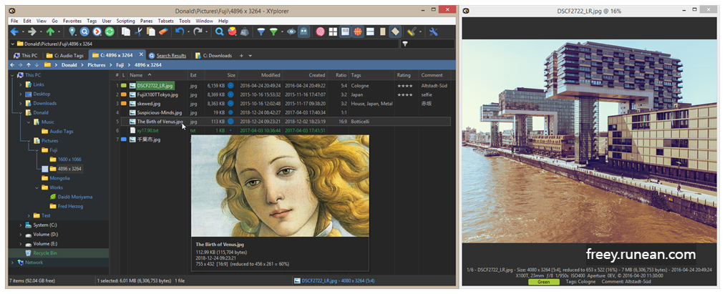Click the Birth of Venus preview thumbnail
The width and height of the screenshot is (725, 294).
281,186
